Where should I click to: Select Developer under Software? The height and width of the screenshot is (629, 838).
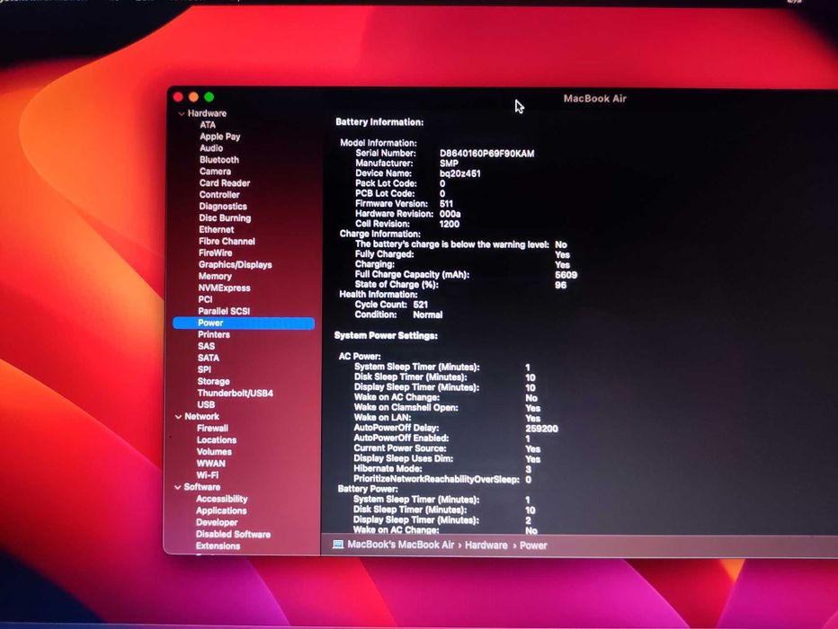point(217,522)
